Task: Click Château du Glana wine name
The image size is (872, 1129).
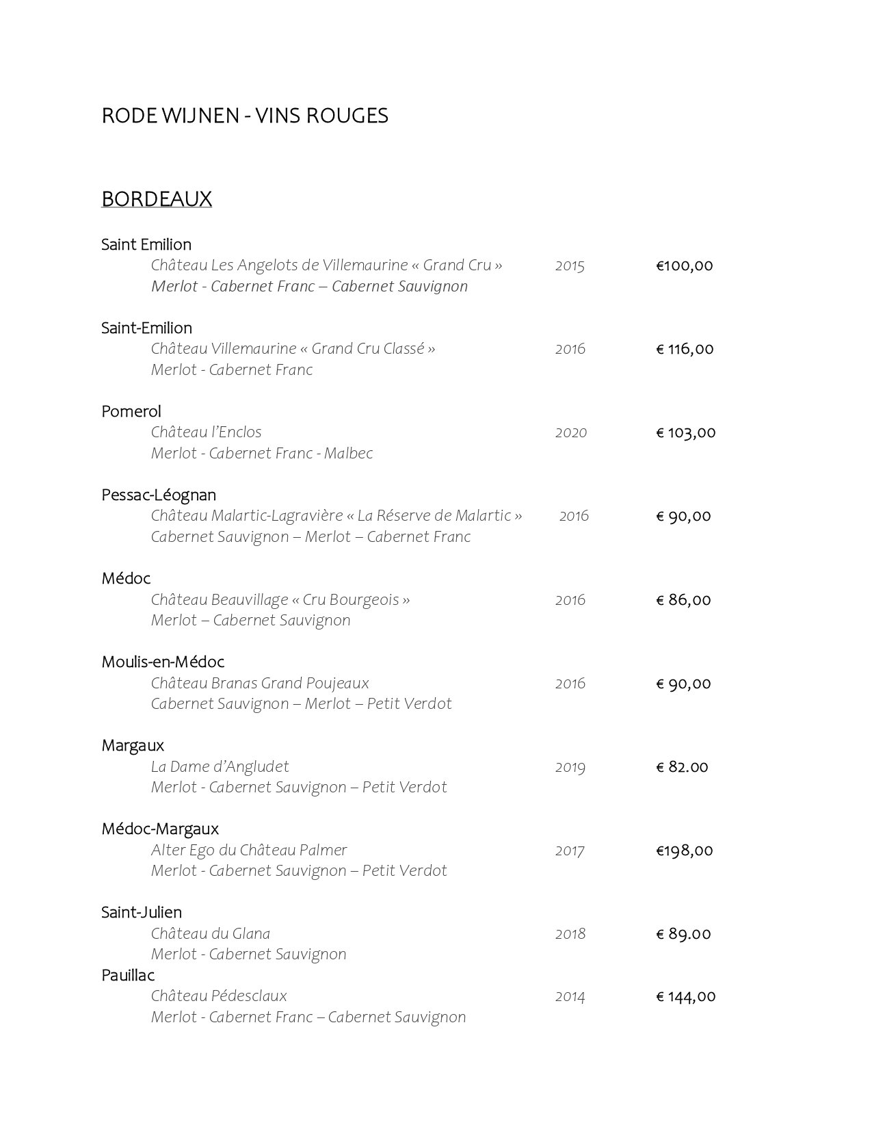Action: tap(211, 933)
